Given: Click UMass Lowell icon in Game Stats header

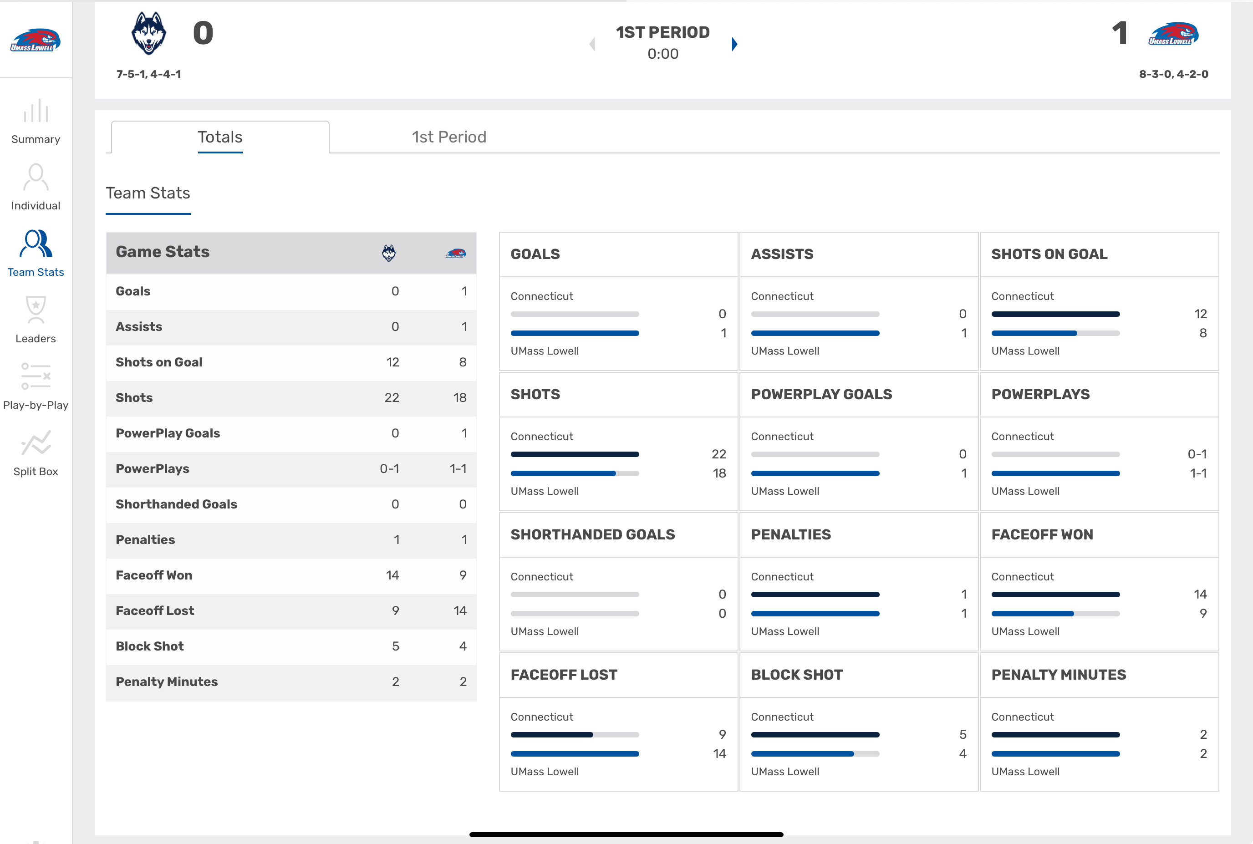Looking at the screenshot, I should point(456,253).
